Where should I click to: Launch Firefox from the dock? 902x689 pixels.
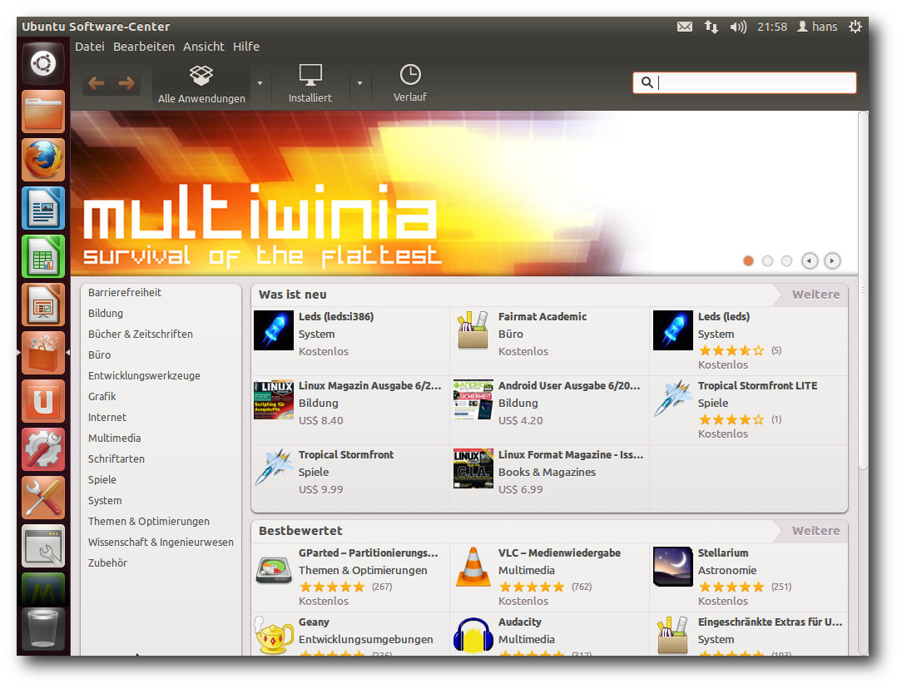click(x=43, y=160)
